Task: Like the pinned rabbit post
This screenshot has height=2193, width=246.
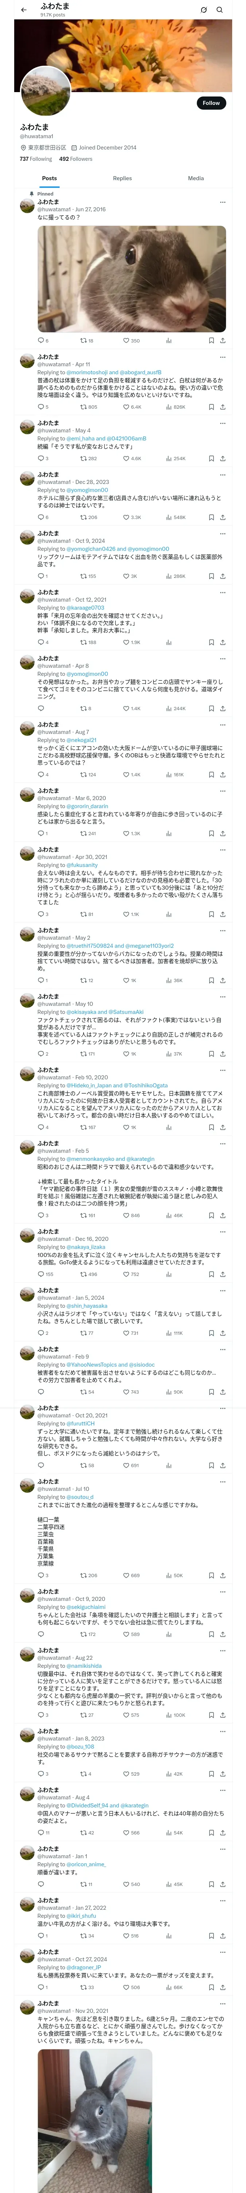Action: (x=125, y=341)
